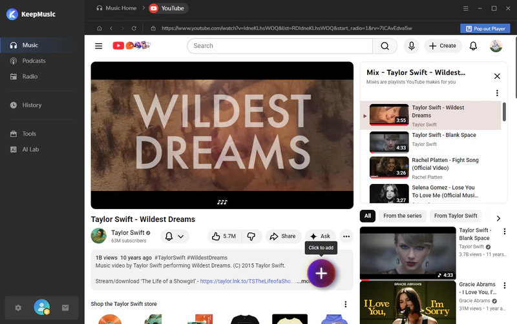This screenshot has height=324, width=517.
Task: Open the YouTube hamburger guide menu
Action: 99,46
